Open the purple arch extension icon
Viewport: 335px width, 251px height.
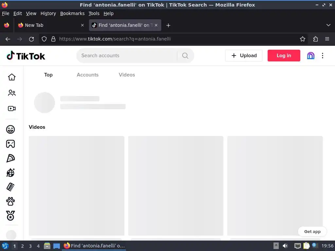[311, 56]
